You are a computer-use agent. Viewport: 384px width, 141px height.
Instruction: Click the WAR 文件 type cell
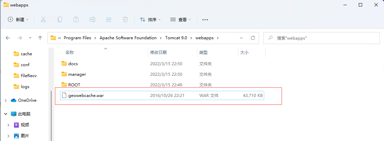point(209,96)
